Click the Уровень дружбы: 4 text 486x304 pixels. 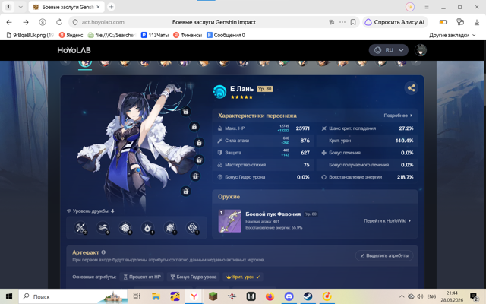pos(90,211)
